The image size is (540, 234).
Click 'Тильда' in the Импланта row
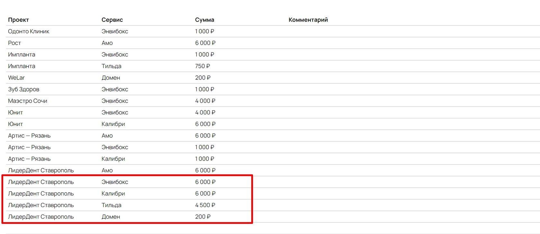pos(111,66)
